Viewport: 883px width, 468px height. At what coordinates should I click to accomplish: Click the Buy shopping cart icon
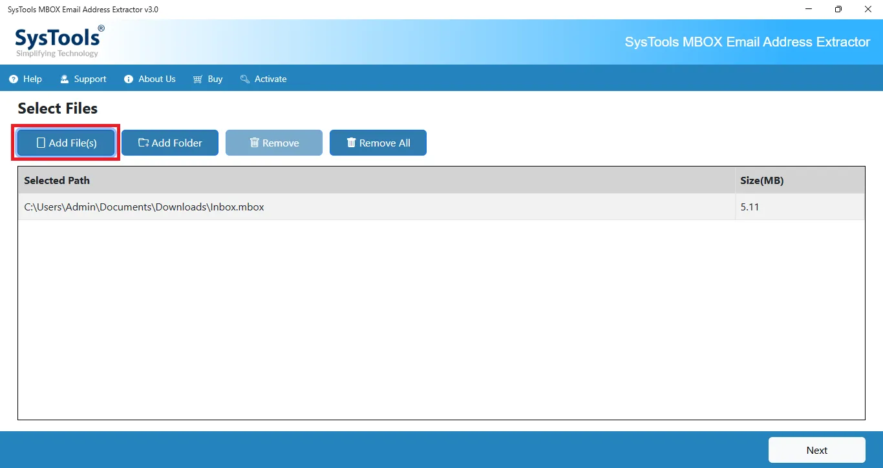198,79
